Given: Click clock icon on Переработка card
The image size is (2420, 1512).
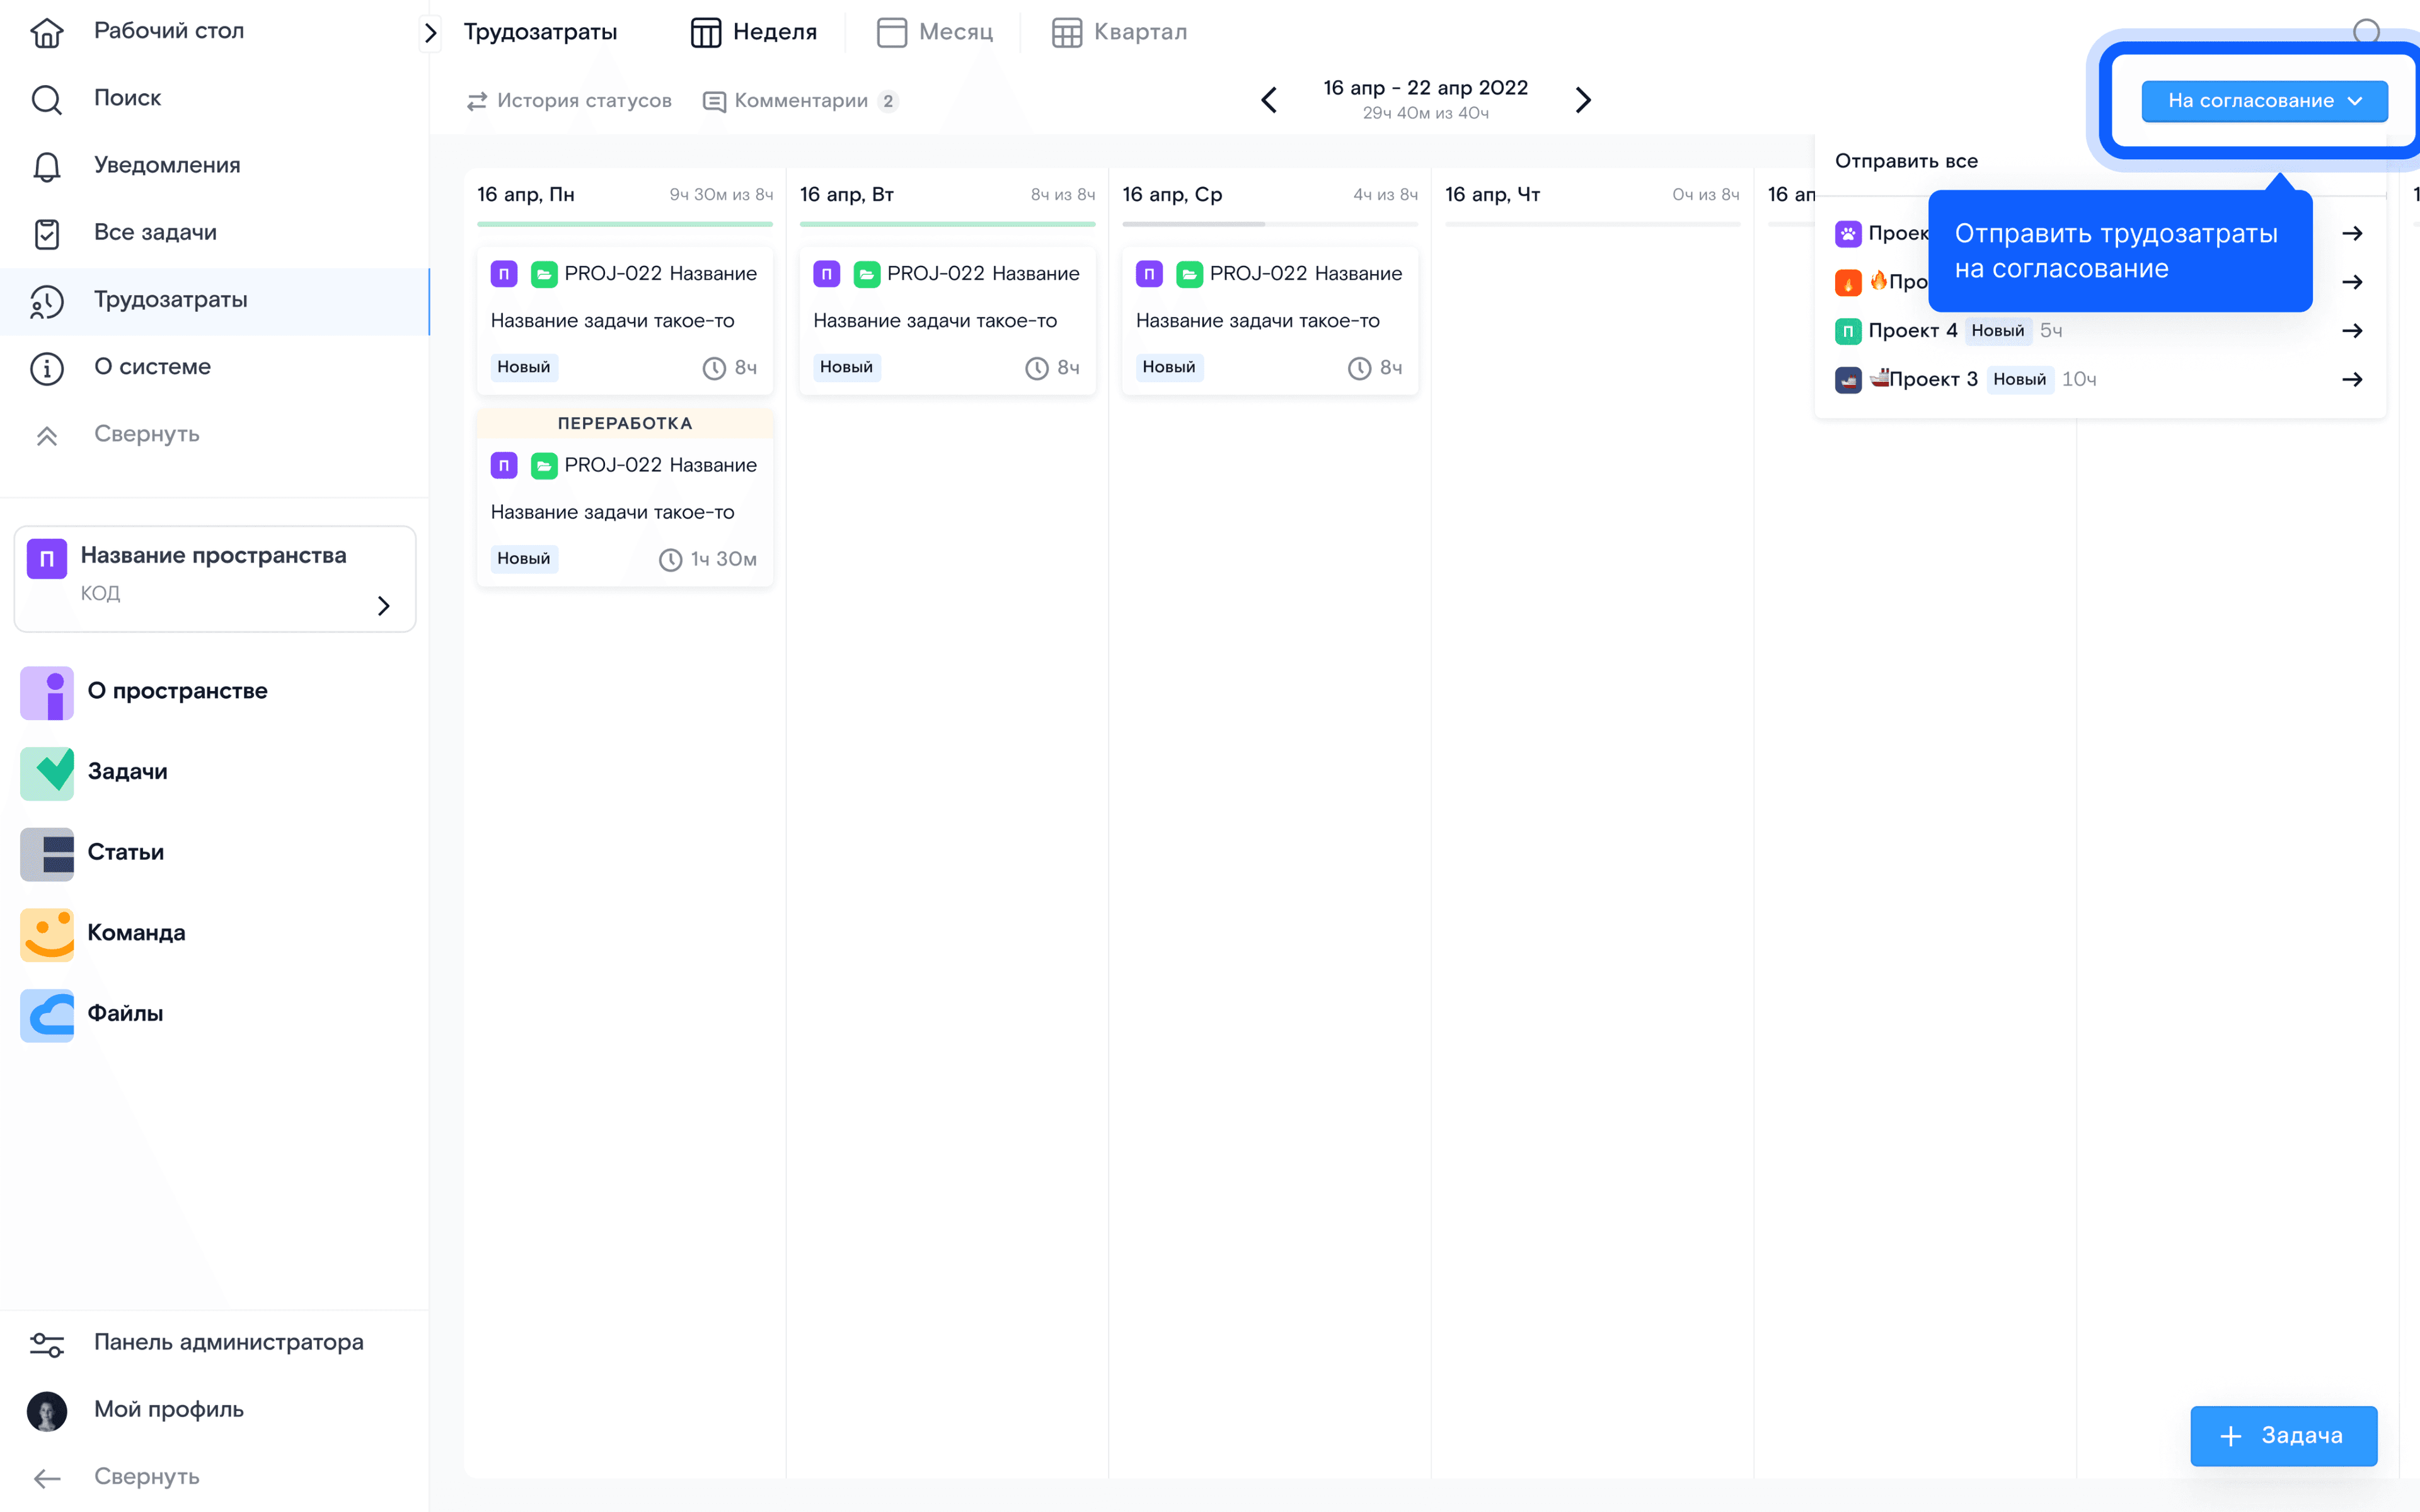Looking at the screenshot, I should [x=670, y=560].
